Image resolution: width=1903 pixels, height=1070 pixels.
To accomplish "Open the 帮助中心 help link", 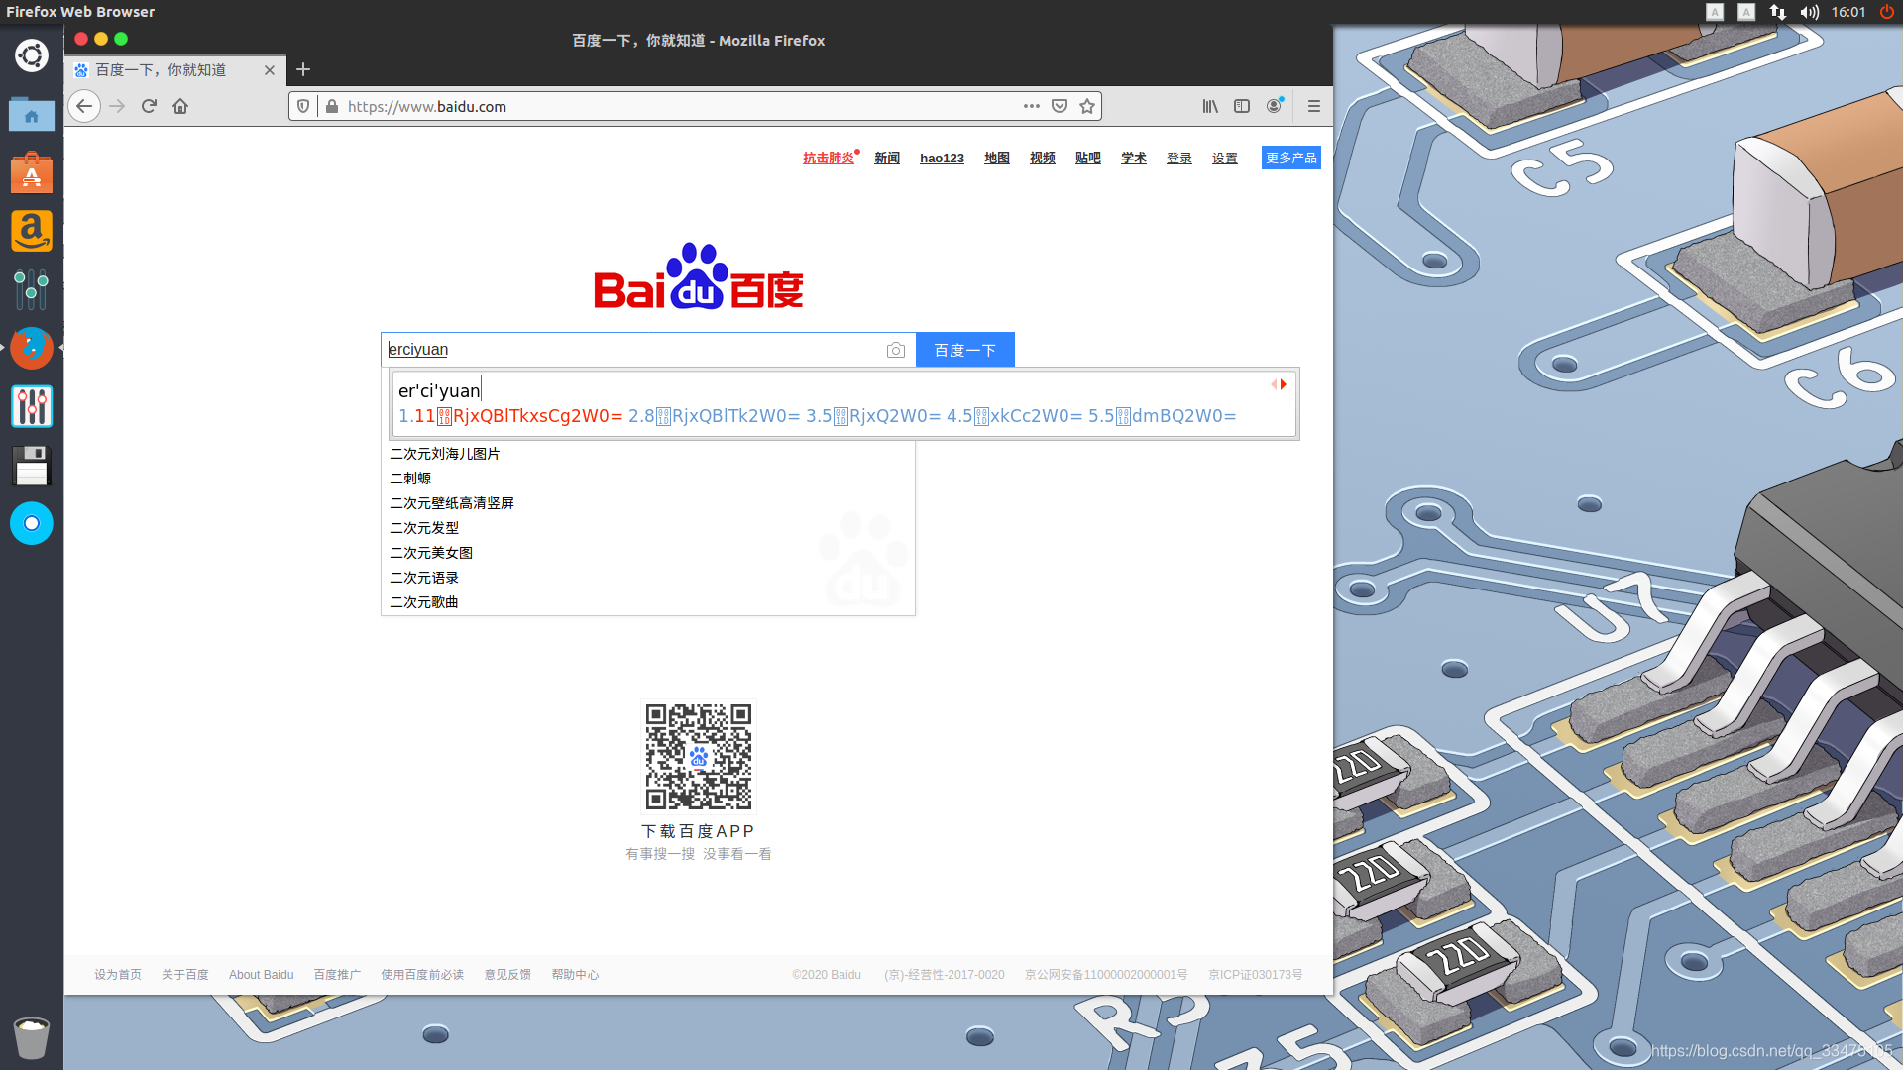I will [576, 975].
